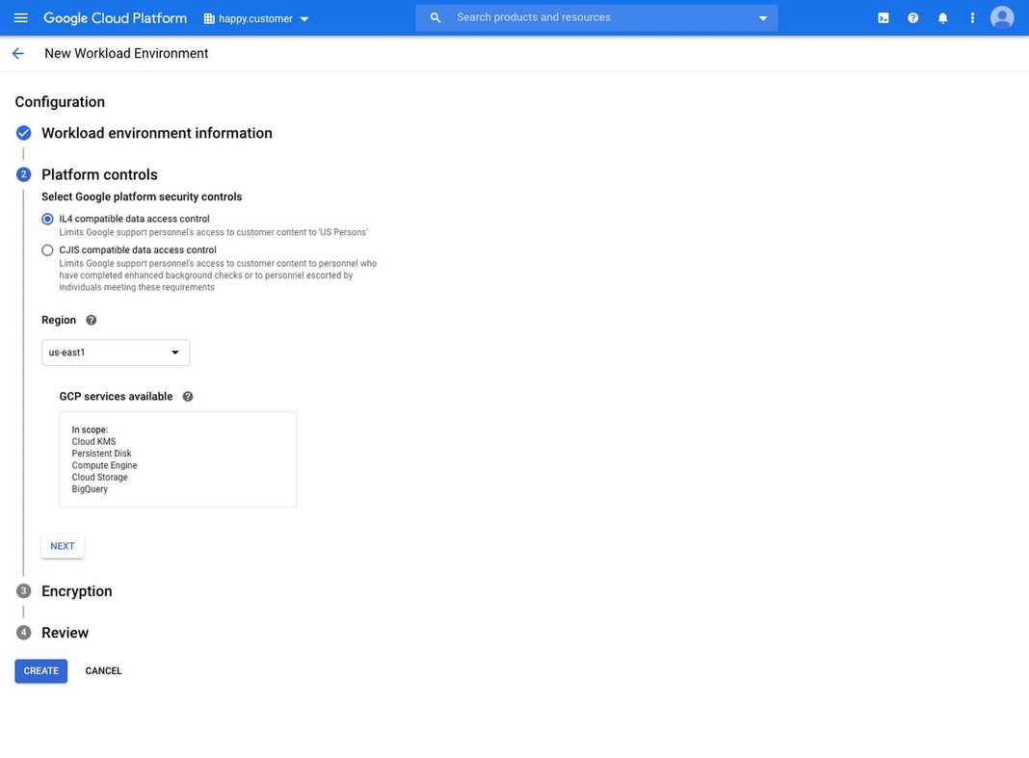Click the Google Cloud Platform logo text
This screenshot has height=758, width=1029.
click(x=115, y=17)
